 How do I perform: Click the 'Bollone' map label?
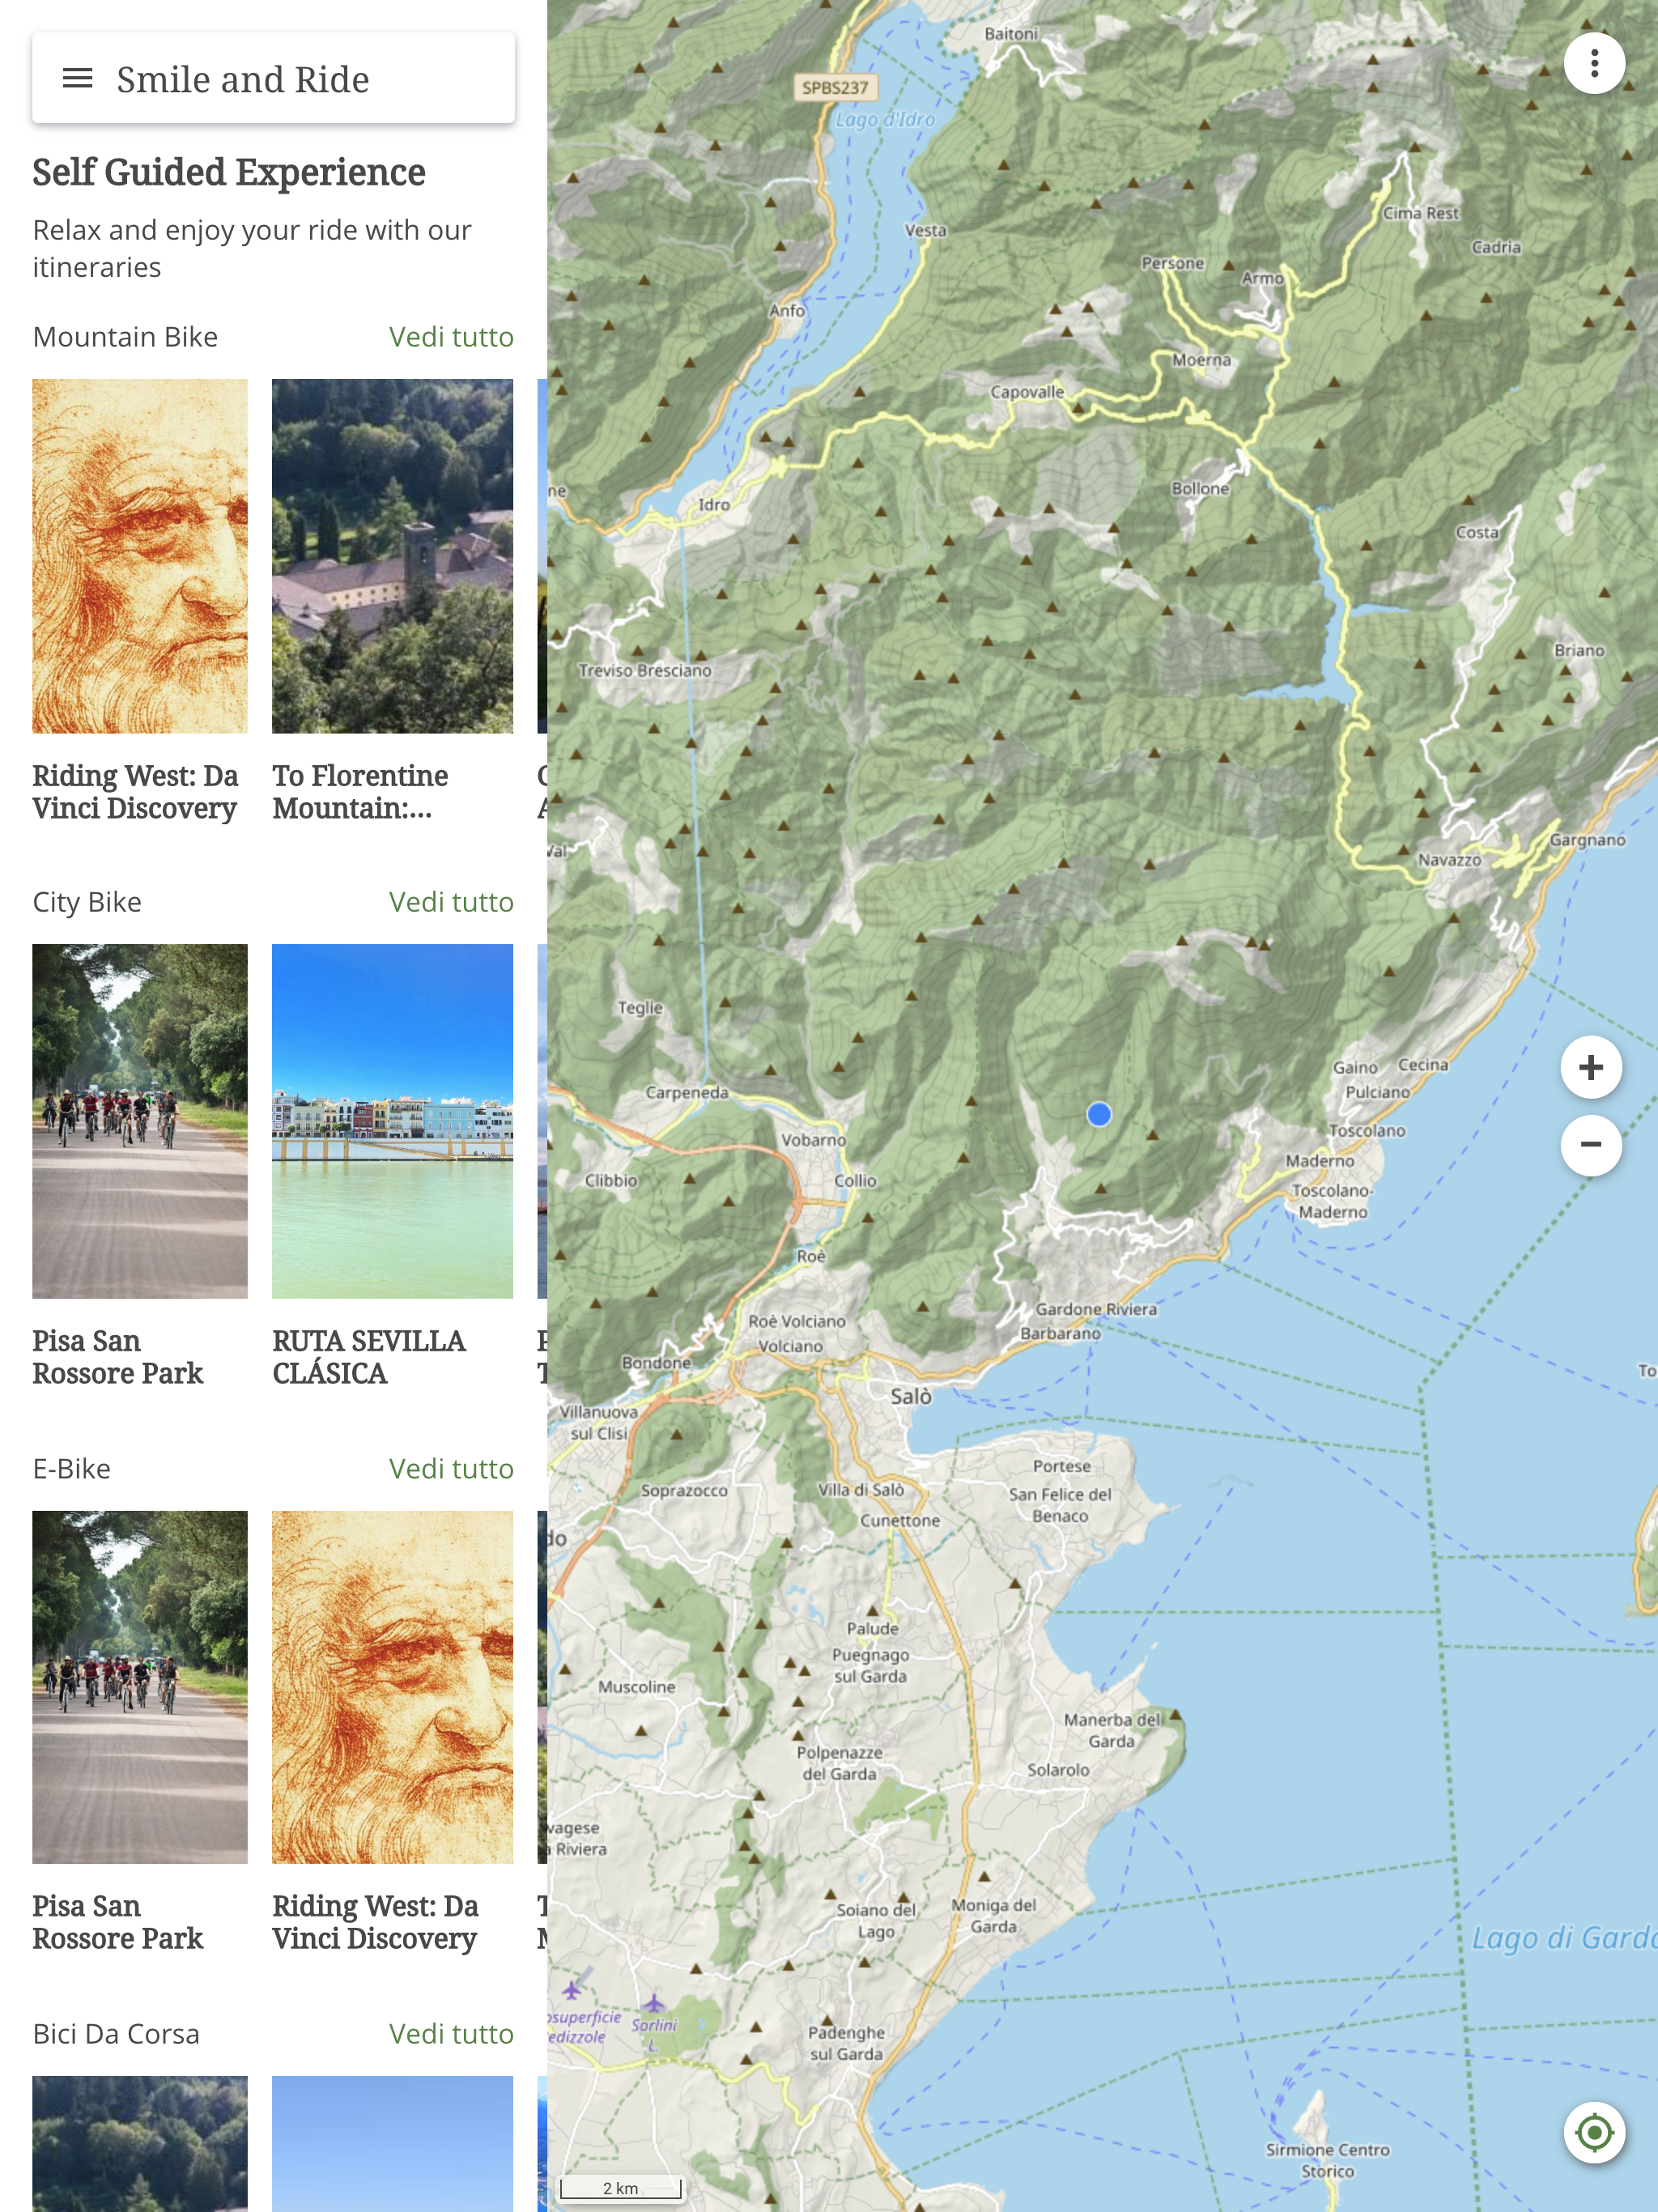[x=1200, y=489]
